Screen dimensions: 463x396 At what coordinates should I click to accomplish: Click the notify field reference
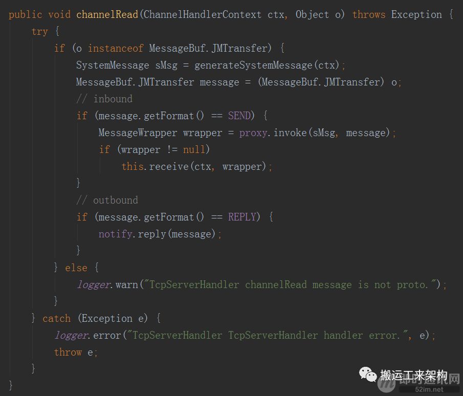115,234
